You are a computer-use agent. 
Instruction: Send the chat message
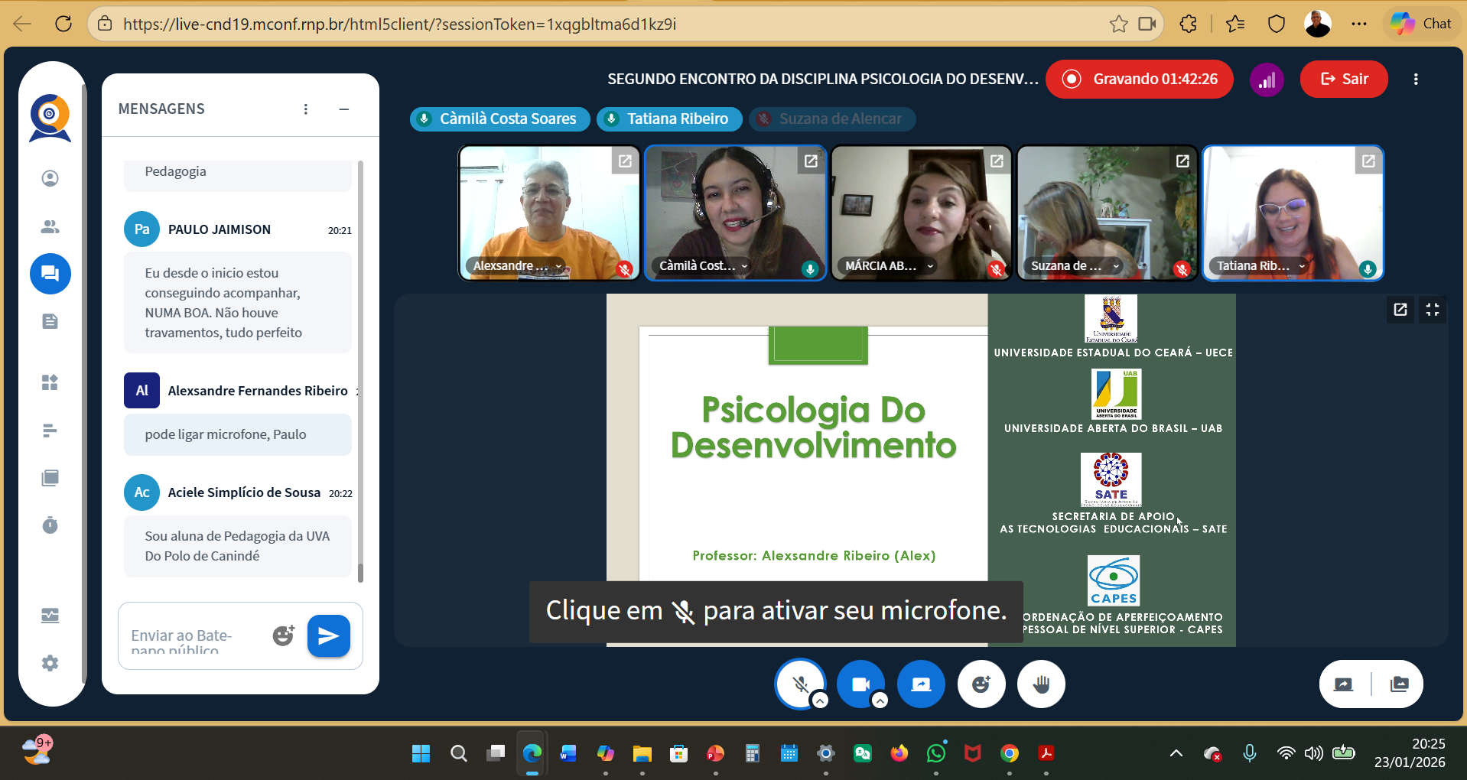click(328, 635)
